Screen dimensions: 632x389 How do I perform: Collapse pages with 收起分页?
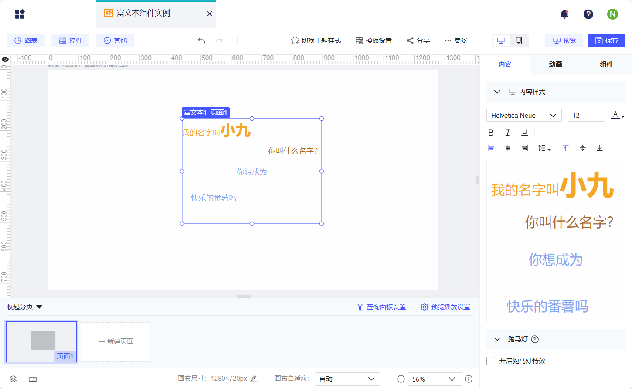pyautogui.click(x=24, y=307)
